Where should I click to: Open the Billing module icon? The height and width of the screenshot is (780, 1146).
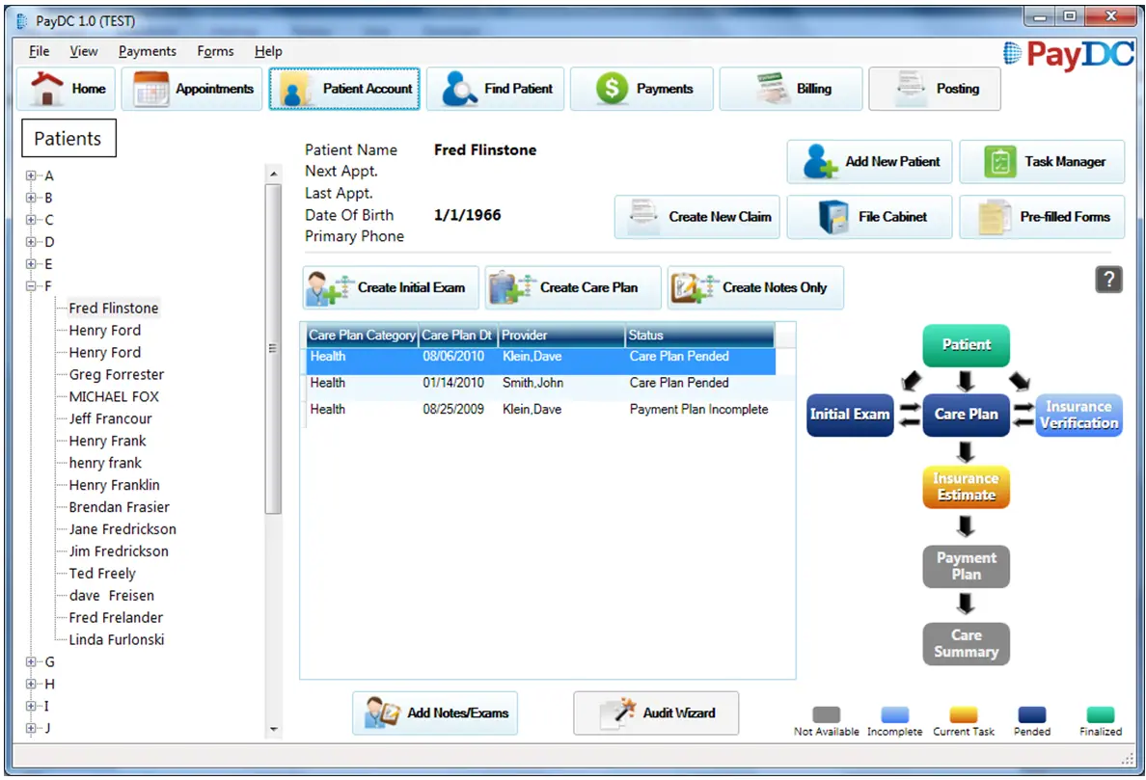(x=790, y=89)
